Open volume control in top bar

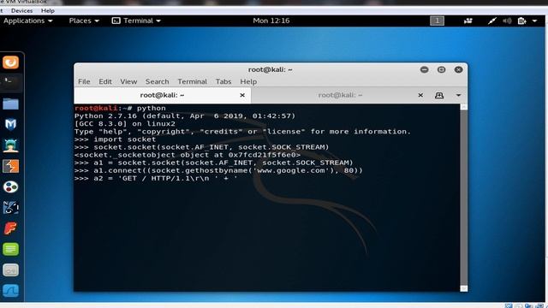507,21
